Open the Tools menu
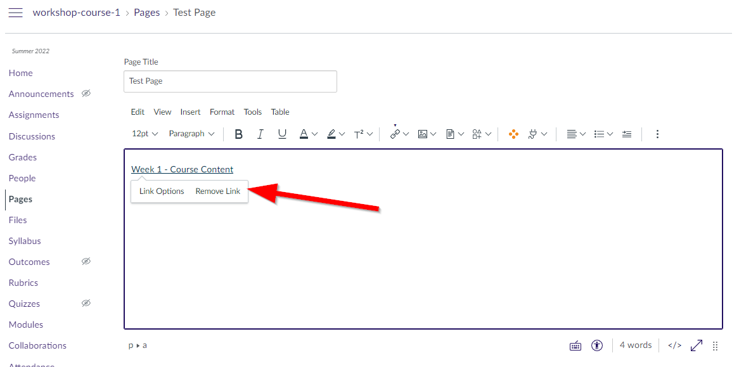739x367 pixels. pyautogui.click(x=253, y=112)
